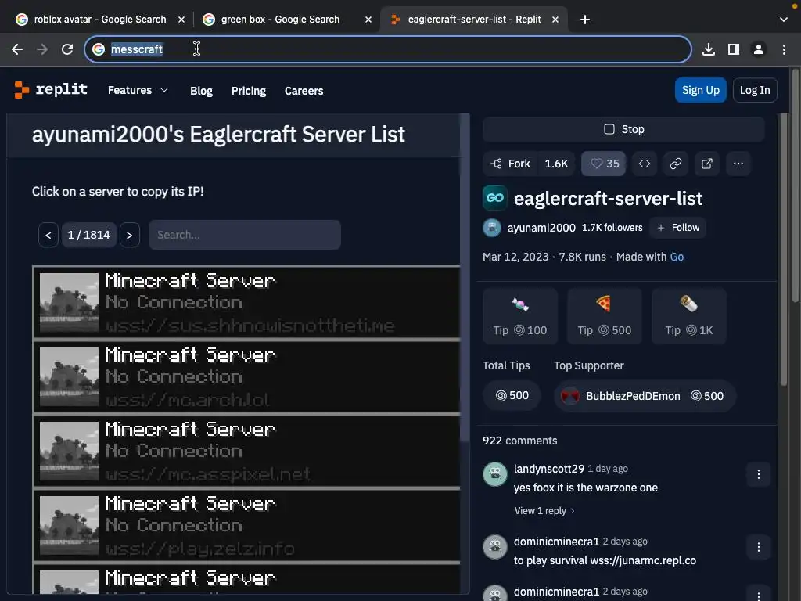The height and width of the screenshot is (601, 801).
Task: Close the green box Google Search tab
Action: tap(368, 20)
